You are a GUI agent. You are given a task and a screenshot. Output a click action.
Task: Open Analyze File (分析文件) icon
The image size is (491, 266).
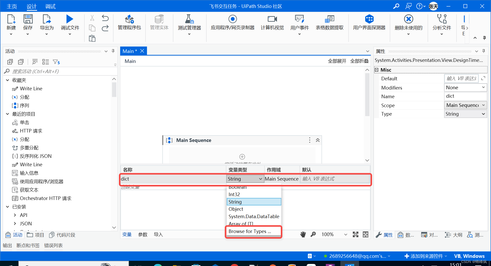point(442,19)
